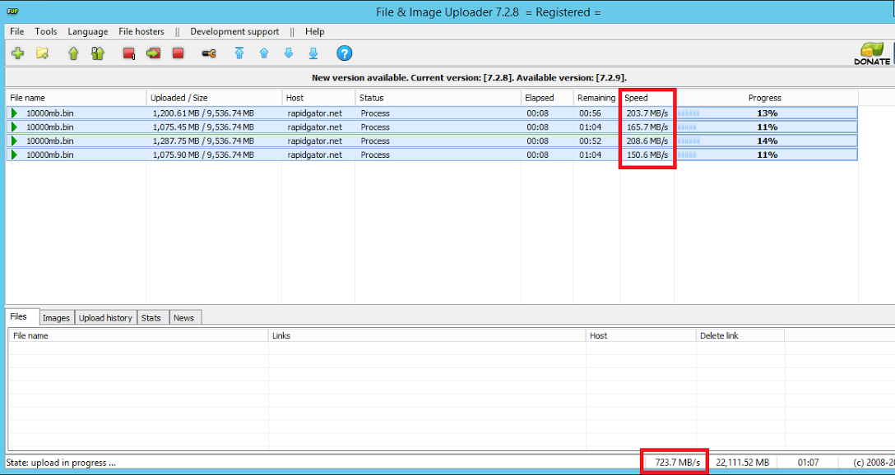Click the progress bar of the 150.6 MB/s row
The image size is (895, 475).
coord(766,154)
